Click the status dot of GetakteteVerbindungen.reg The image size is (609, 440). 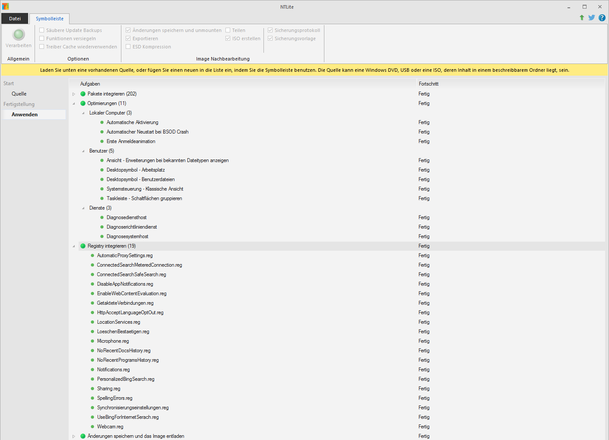(x=92, y=303)
